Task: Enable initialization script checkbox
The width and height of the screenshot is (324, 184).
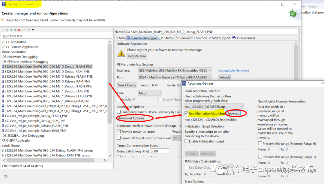Action: (x=186, y=141)
